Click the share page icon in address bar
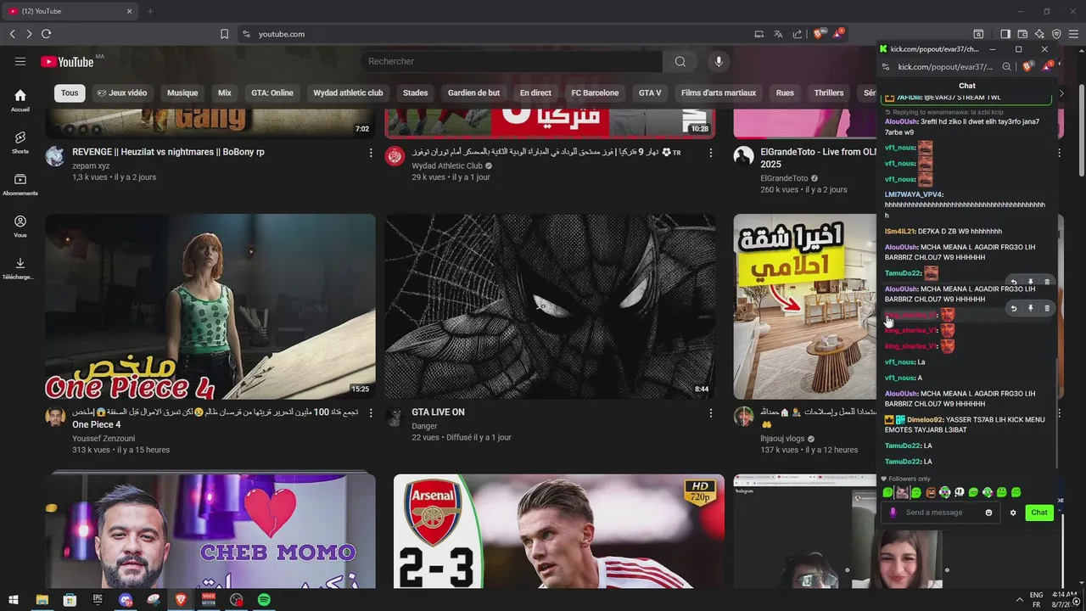 798,34
